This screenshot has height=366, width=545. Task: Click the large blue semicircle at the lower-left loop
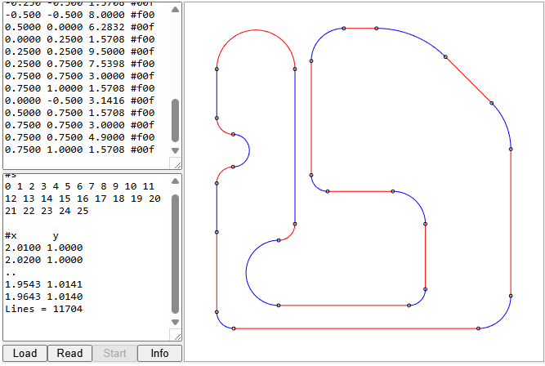246,273
